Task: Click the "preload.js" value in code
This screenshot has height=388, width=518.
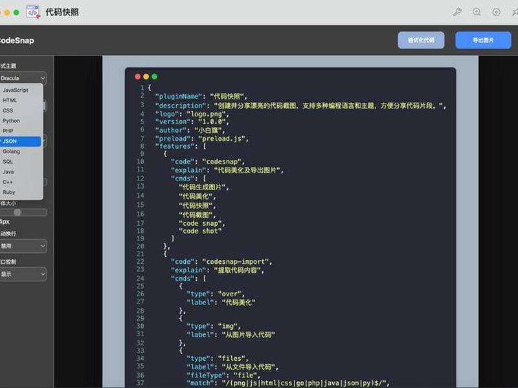Action: [x=221, y=139]
